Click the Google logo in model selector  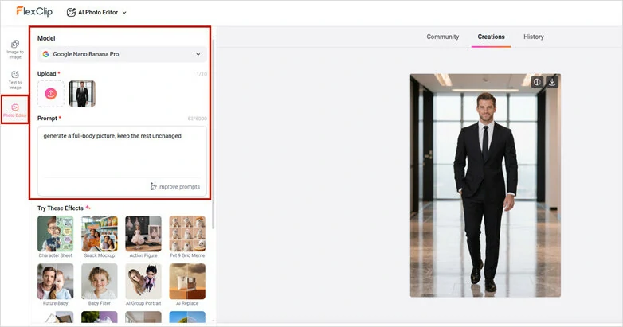(x=45, y=54)
